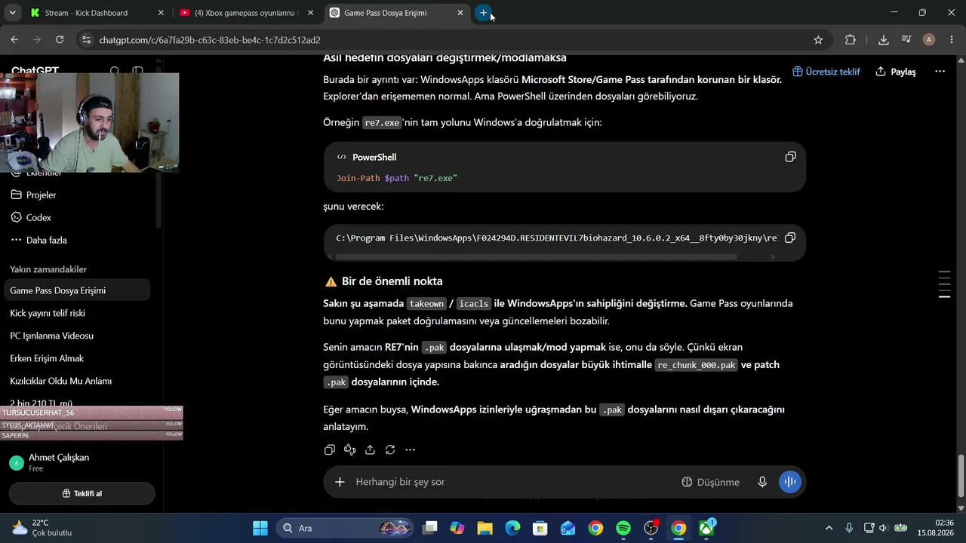Open the Chrome three-dot menu
The image size is (966, 543).
[x=951, y=40]
